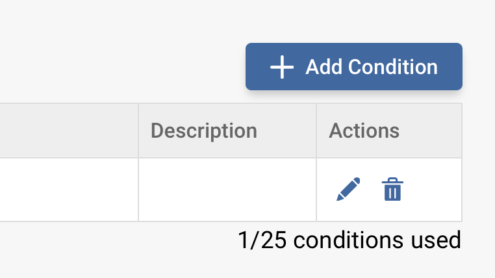
Task: Open the condition editor via the pencil
Action: click(348, 189)
